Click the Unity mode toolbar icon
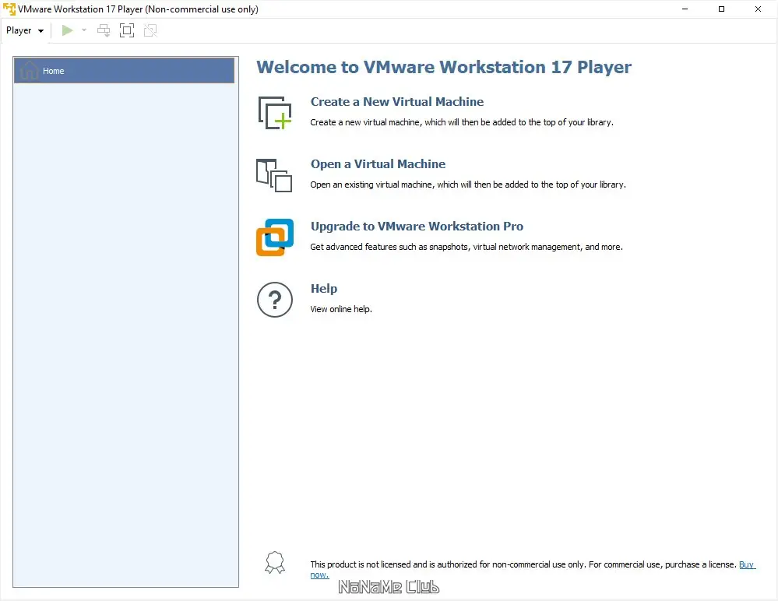This screenshot has width=778, height=601. [150, 30]
